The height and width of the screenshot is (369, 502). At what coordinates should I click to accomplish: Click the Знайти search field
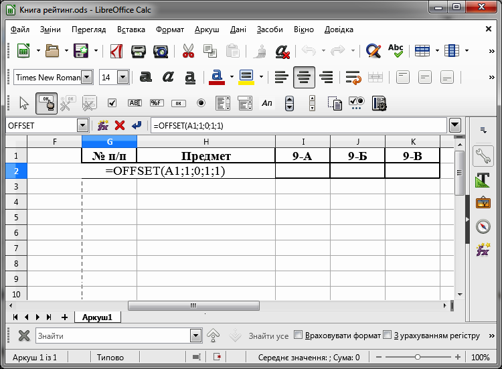pos(113,336)
